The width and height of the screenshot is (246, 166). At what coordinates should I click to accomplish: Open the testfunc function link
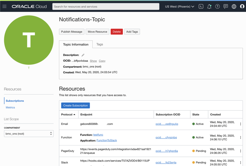click(x=98, y=135)
